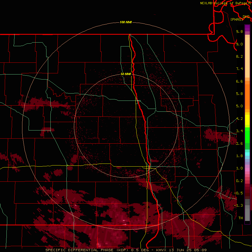Click the 1.0 value on the color scale

(239, 168)
